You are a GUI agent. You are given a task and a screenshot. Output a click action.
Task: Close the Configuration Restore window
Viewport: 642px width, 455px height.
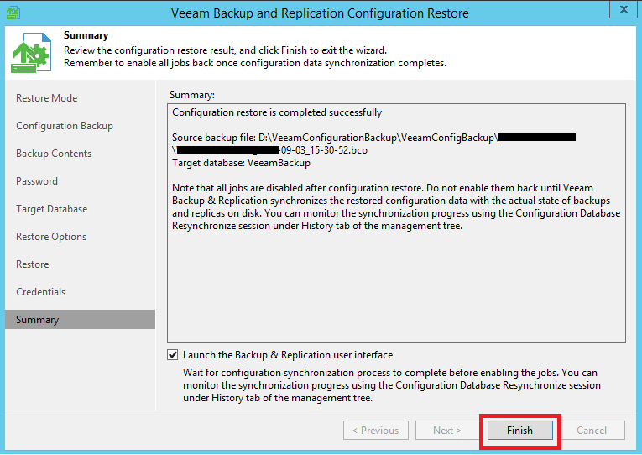tap(624, 9)
